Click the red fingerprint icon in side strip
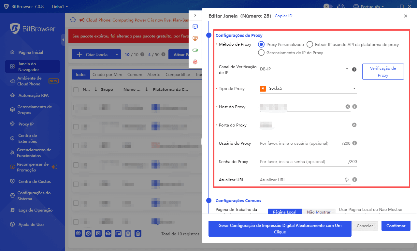The image size is (417, 251). pyautogui.click(x=195, y=62)
